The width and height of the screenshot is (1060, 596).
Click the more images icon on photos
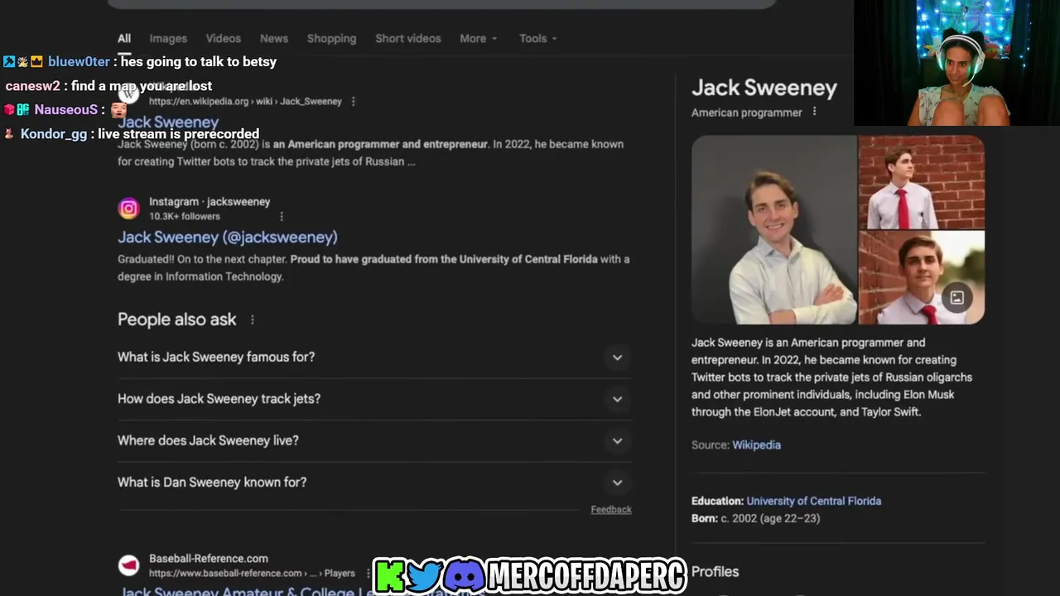click(956, 298)
